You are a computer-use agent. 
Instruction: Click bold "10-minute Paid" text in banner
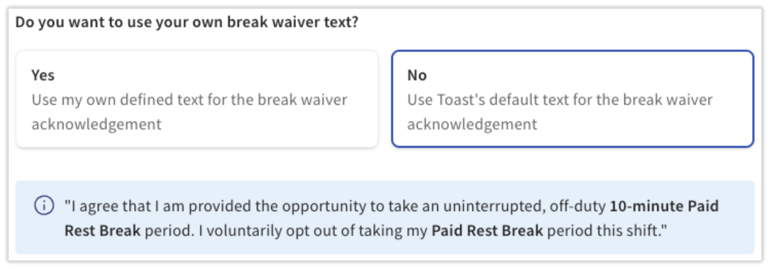coord(664,207)
